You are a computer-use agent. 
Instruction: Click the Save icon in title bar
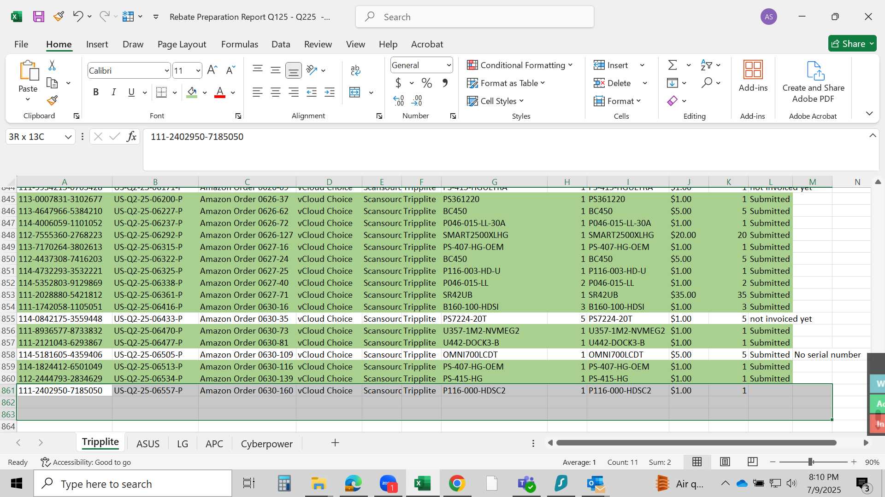[39, 17]
